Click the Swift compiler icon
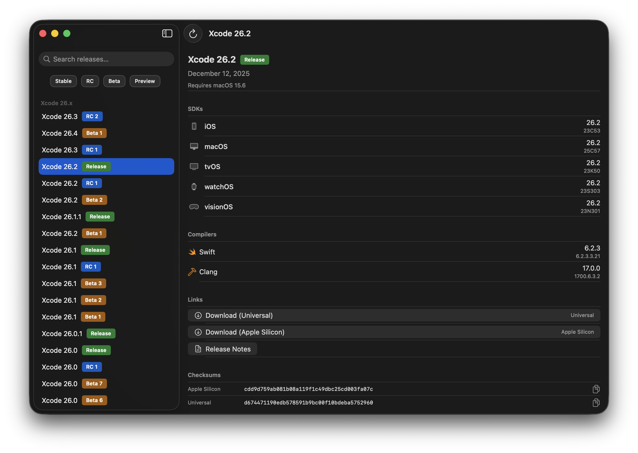 (x=192, y=252)
